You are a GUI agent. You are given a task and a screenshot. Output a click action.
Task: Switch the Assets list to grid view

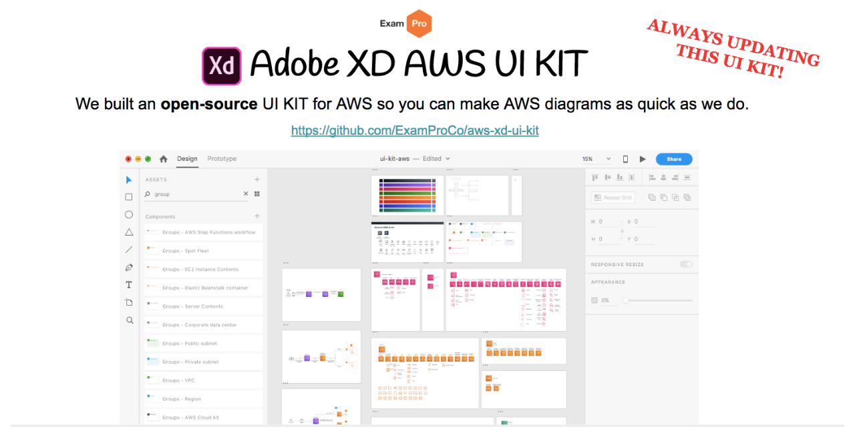[256, 193]
